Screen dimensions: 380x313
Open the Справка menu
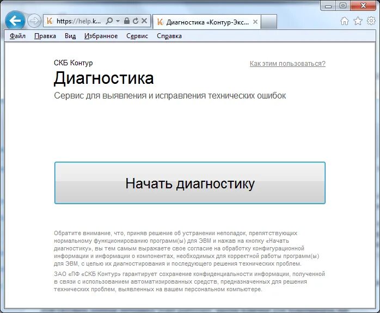(169, 36)
